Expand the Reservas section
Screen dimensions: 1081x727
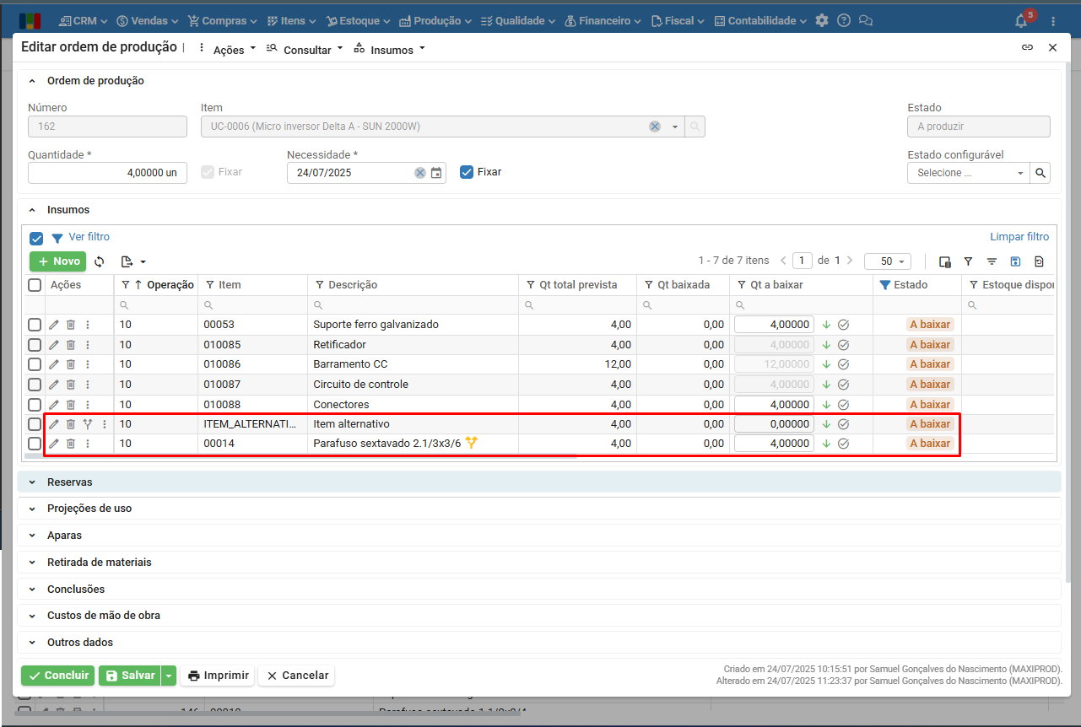pyautogui.click(x=70, y=482)
